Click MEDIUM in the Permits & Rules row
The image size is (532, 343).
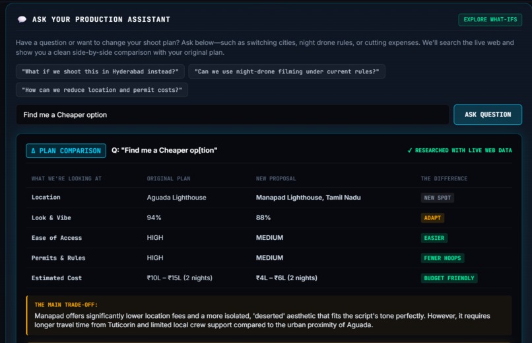(269, 258)
